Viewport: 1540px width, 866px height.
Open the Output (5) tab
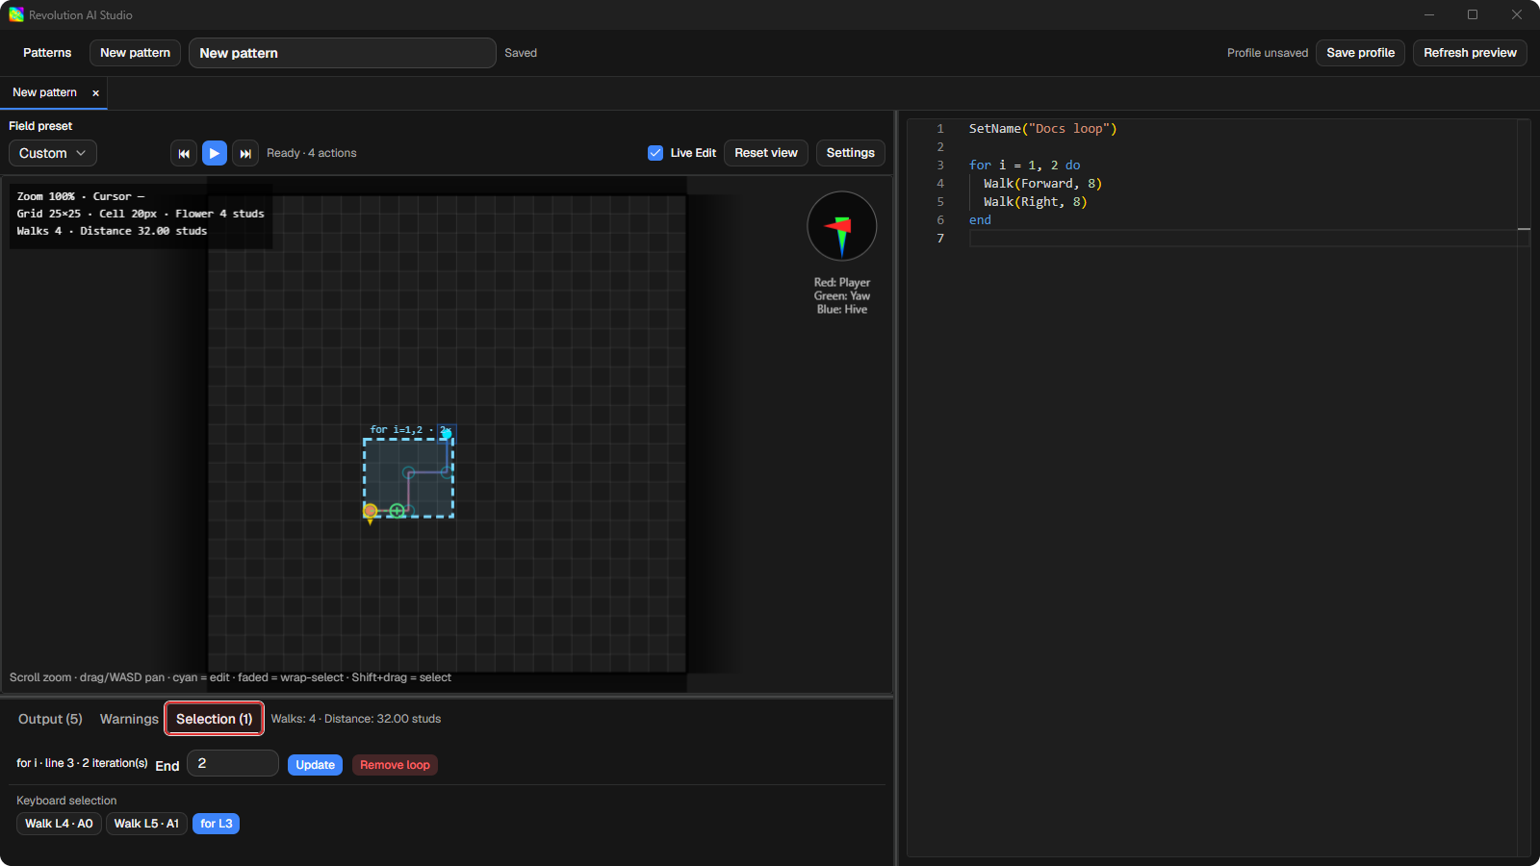[x=50, y=719]
